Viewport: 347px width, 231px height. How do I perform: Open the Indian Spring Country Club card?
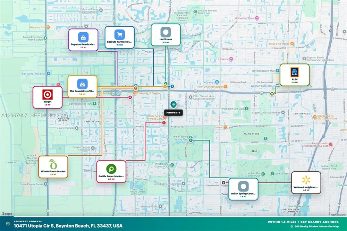[243, 189]
